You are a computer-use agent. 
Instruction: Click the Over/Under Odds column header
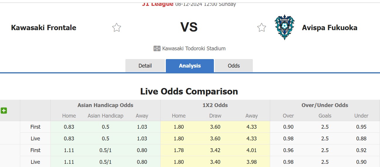click(325, 105)
